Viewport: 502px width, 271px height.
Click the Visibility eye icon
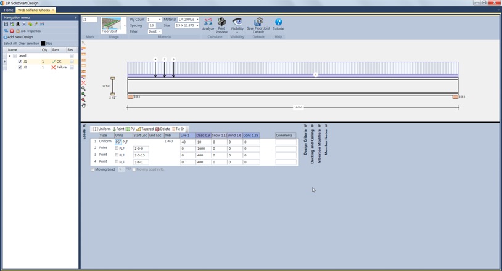[237, 23]
